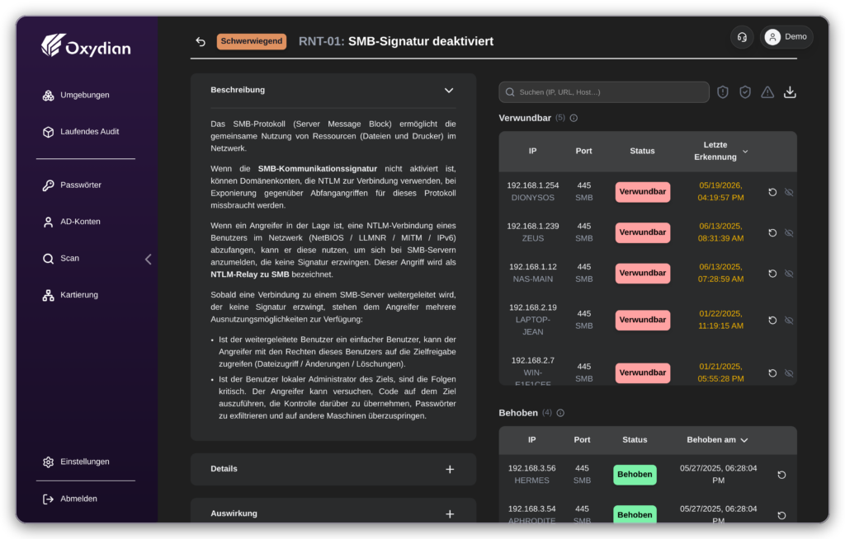Expand the Details section
The height and width of the screenshot is (539, 845).
click(450, 469)
